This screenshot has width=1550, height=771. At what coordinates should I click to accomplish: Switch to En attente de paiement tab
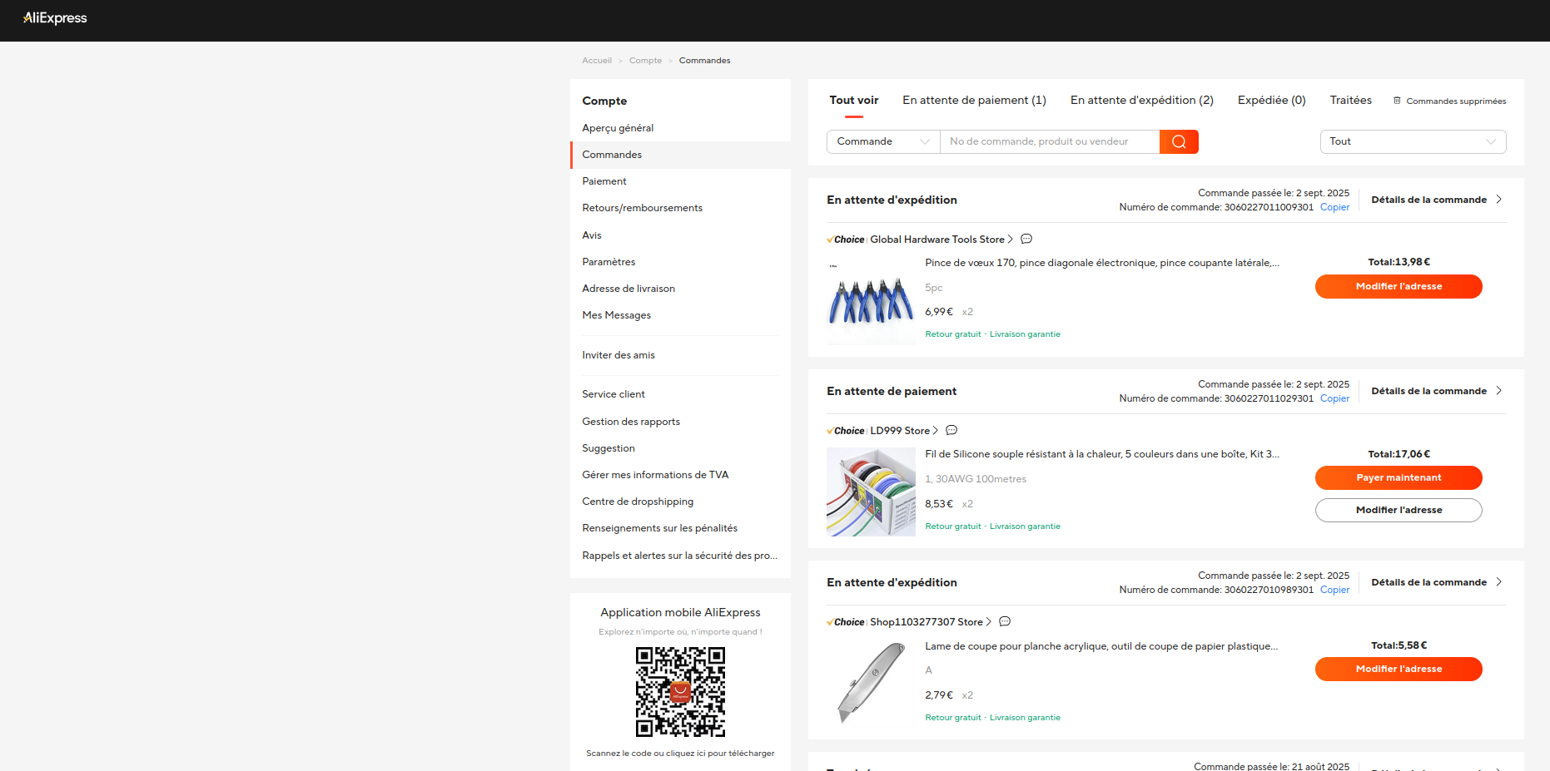[974, 100]
